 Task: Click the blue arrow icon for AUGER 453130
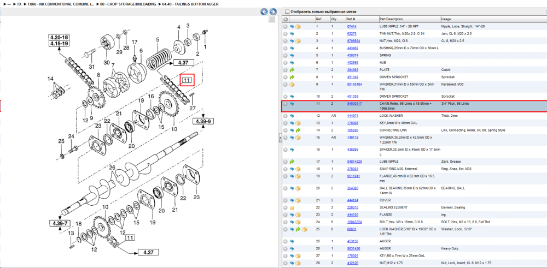pyautogui.click(x=292, y=241)
